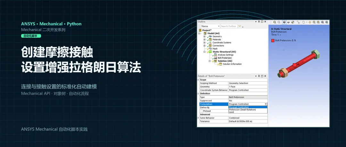Screen dimensions: 346x147
Task: Click the Project node book icon
Action: coord(200,30)
